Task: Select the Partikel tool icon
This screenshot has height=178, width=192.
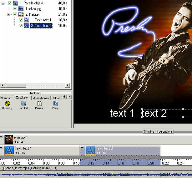Action: [23, 104]
